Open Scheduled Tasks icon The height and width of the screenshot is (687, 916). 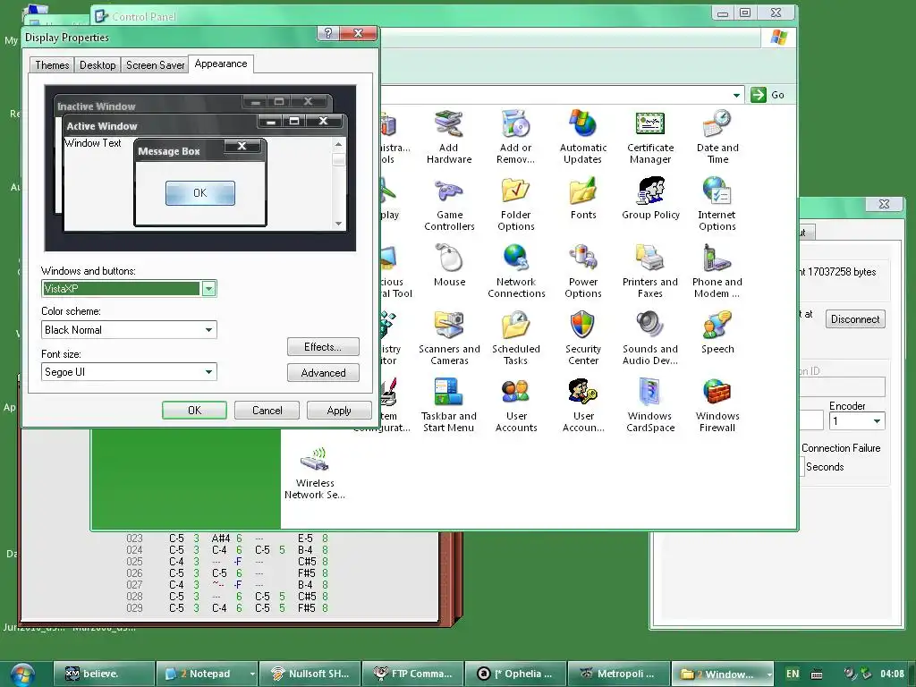tap(515, 338)
